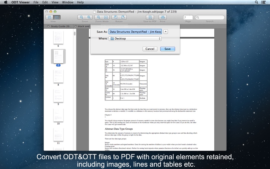The height and width of the screenshot is (169, 270).
Task: Cancel the save dialog
Action: click(150, 49)
